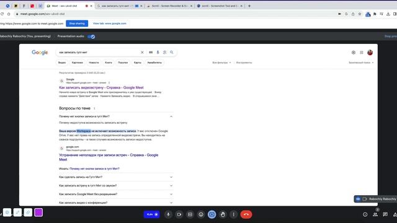The width and height of the screenshot is (397, 223).
Task: Expand Как записать встречу со звуком question
Action: [x=116, y=186]
